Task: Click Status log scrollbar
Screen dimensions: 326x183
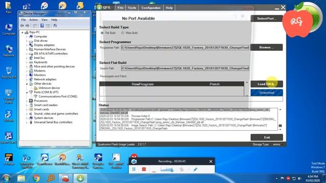Action: click(x=280, y=119)
